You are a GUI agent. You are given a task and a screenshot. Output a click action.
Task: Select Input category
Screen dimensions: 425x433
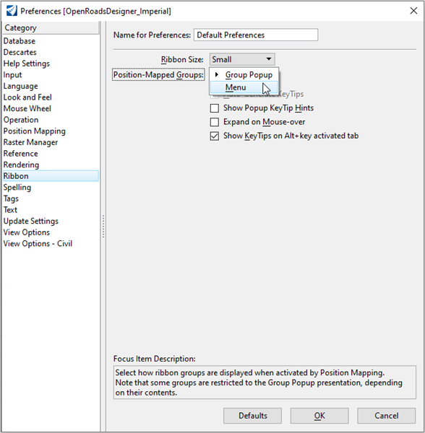point(51,75)
